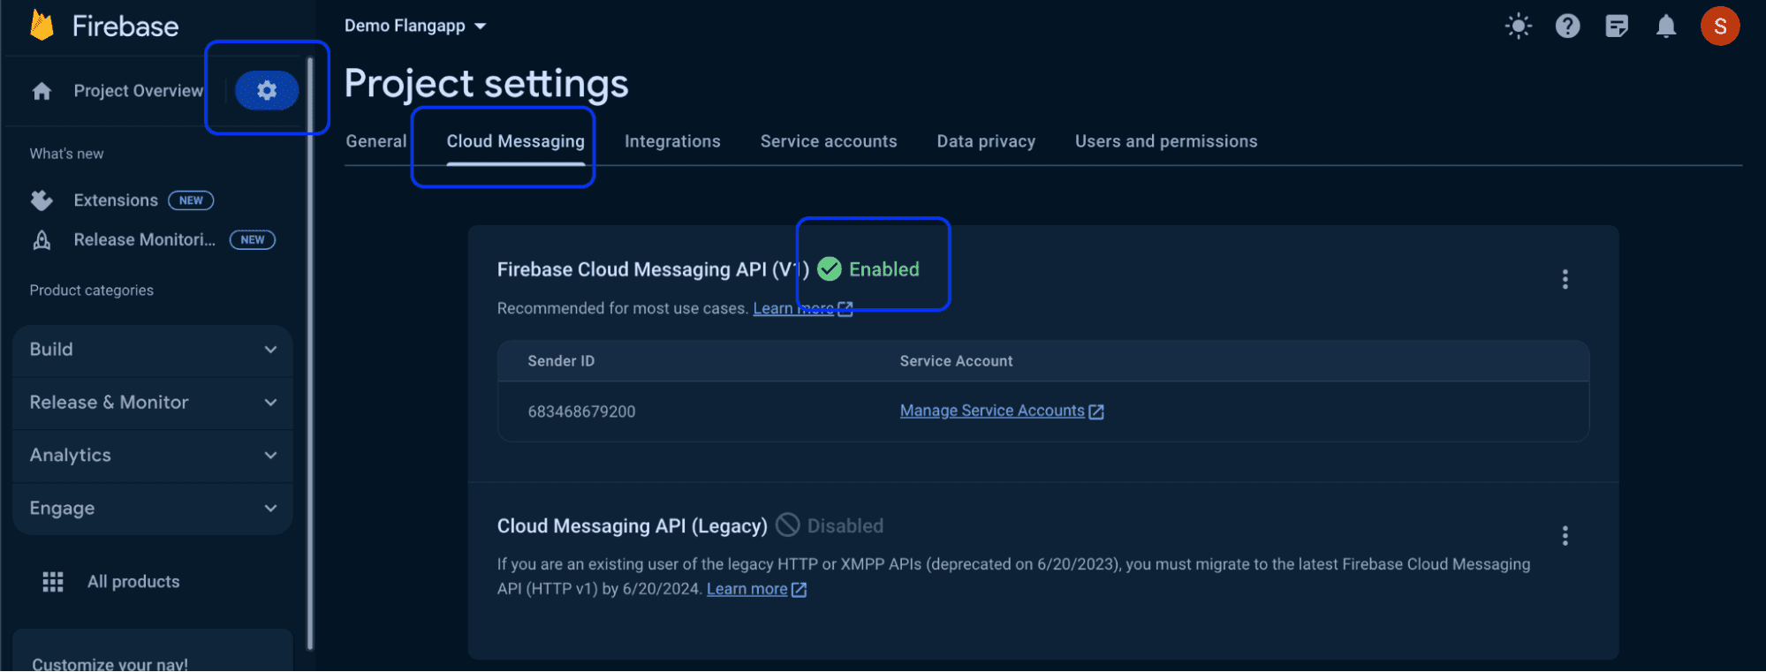This screenshot has width=1766, height=672.
Task: Open the Demo Flangapp project dropdown
Action: (x=415, y=26)
